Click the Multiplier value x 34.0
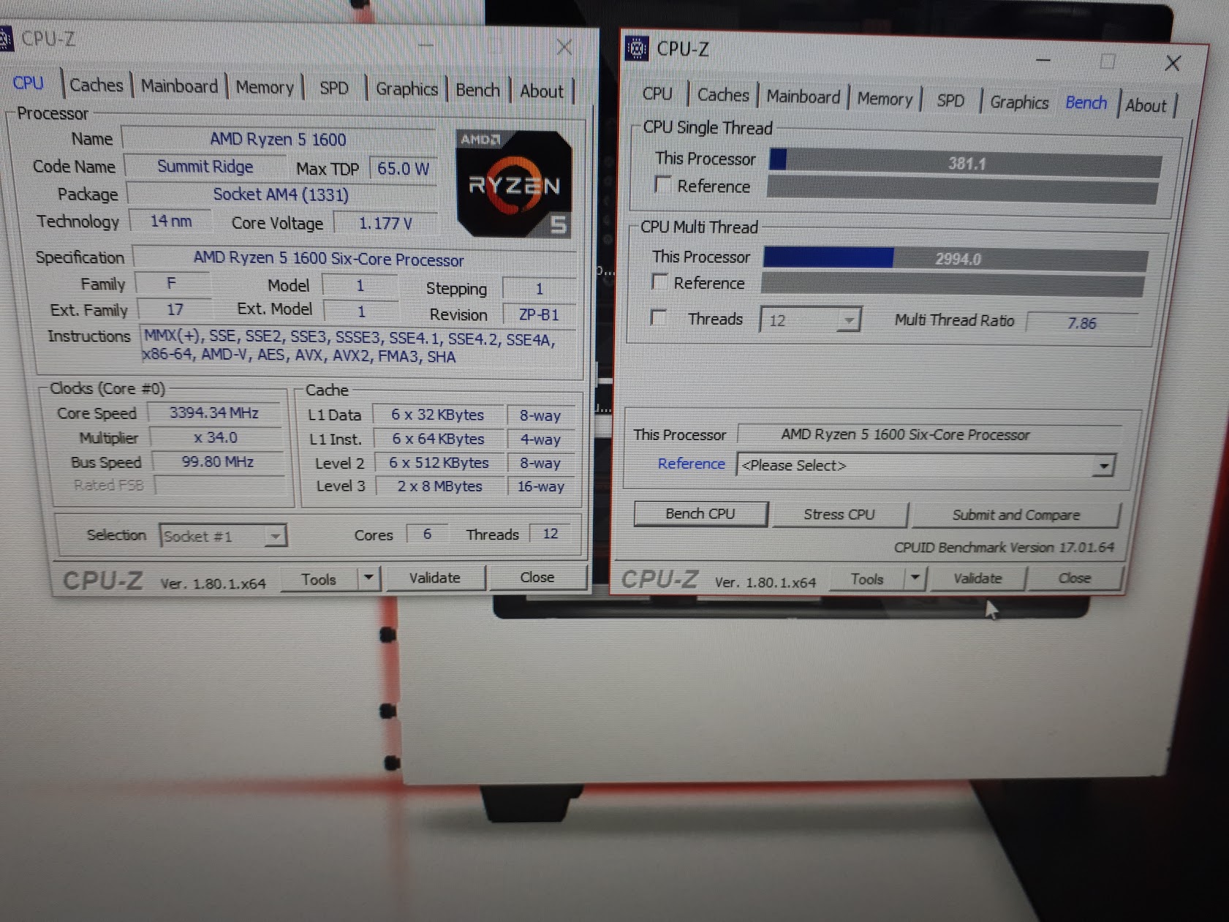This screenshot has height=922, width=1229. click(x=216, y=438)
